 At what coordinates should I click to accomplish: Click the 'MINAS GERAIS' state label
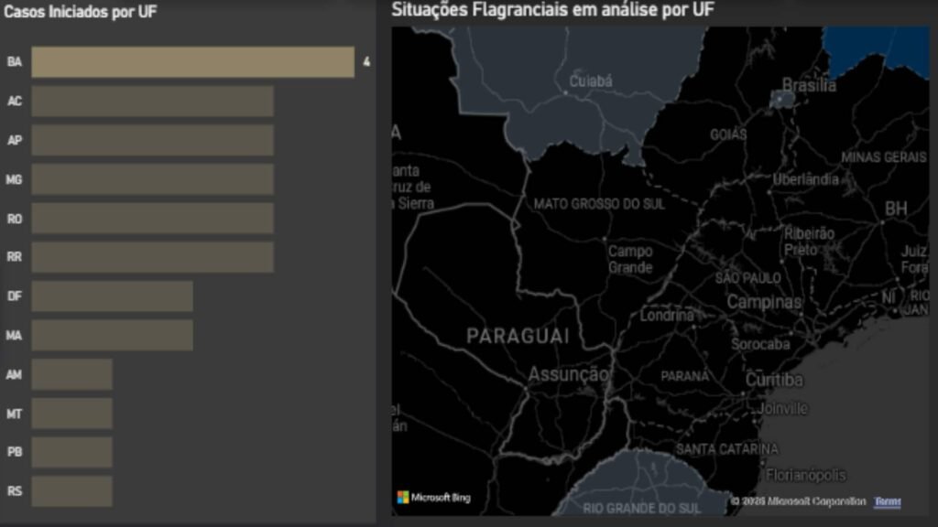coord(884,157)
